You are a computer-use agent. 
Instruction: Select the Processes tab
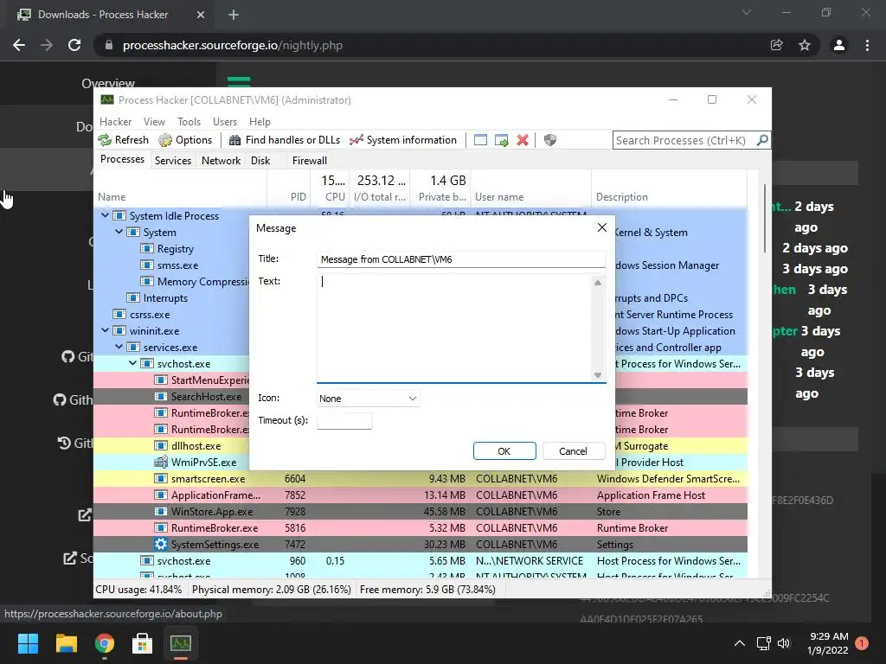[x=122, y=159]
